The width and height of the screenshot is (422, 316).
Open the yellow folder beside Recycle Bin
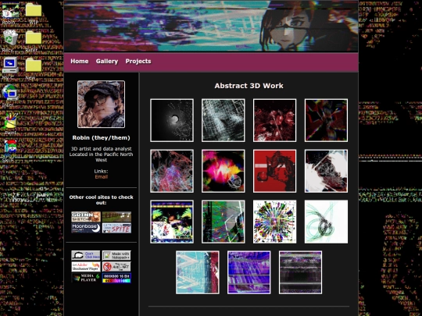(34, 41)
